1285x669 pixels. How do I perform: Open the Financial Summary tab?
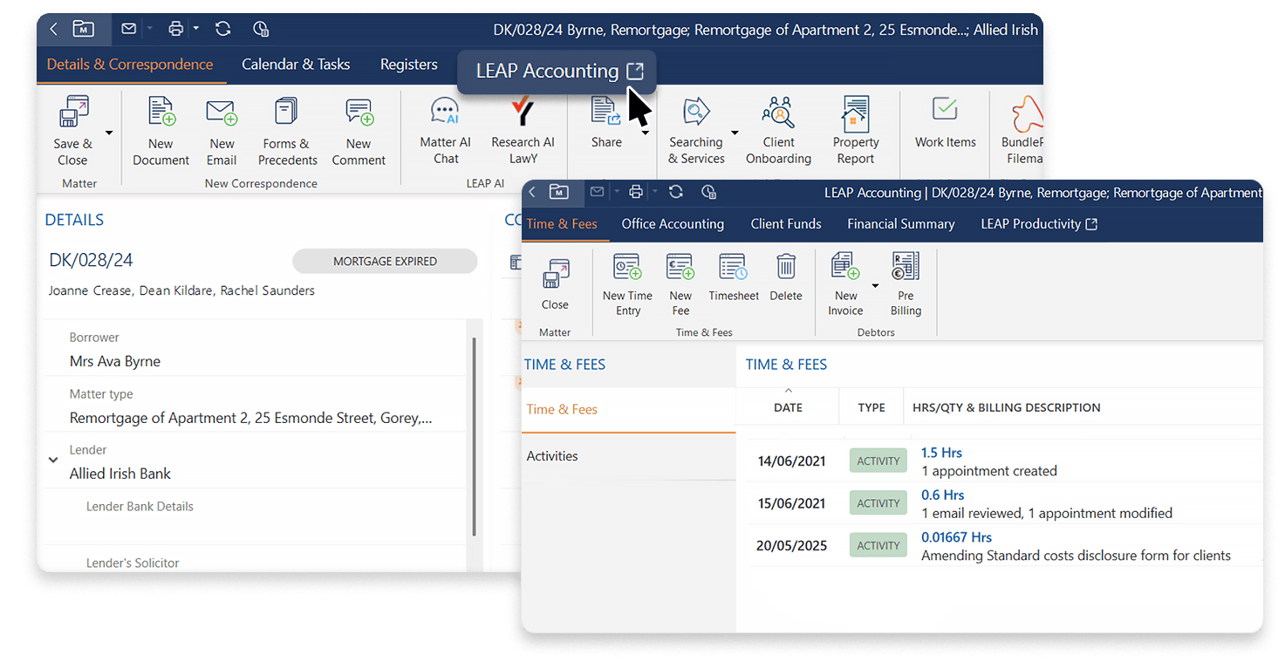[x=901, y=224]
